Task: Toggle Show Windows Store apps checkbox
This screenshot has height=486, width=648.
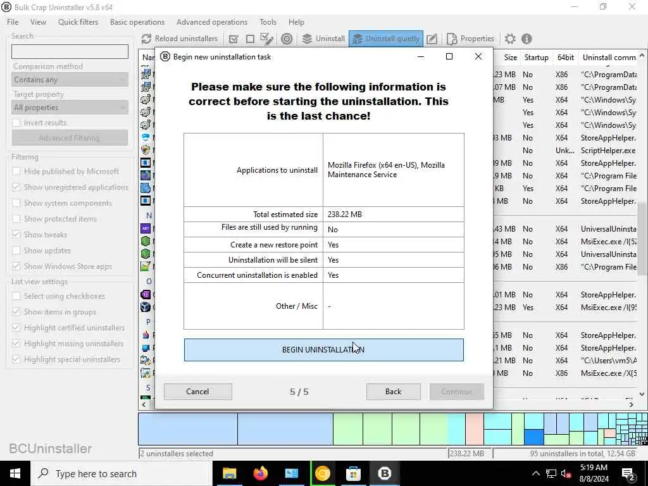Action: tap(16, 266)
